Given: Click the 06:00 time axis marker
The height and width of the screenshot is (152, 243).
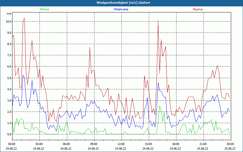Looking at the screenshot, I should (x=67, y=144).
